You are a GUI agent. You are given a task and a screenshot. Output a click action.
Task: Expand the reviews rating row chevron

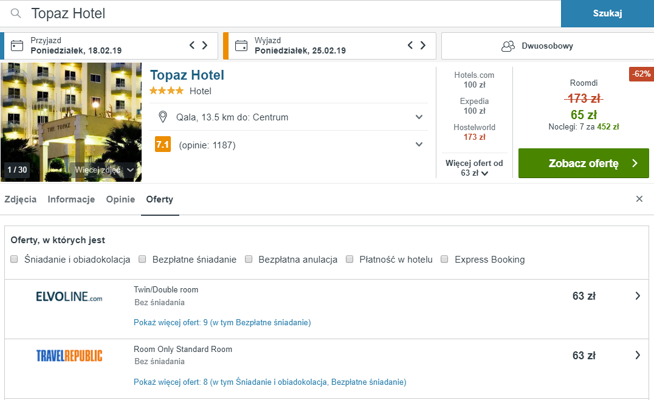(x=419, y=145)
